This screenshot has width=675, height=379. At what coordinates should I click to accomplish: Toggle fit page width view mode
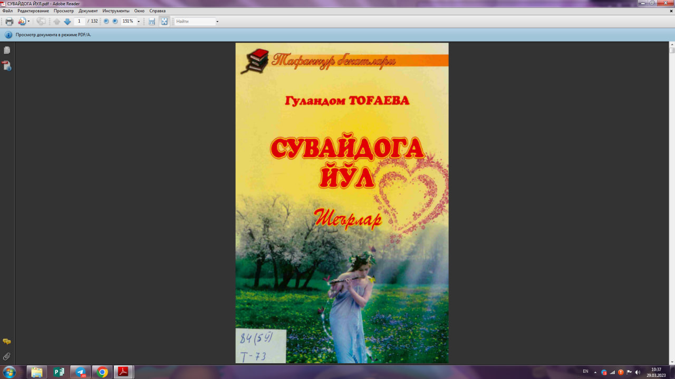click(152, 21)
